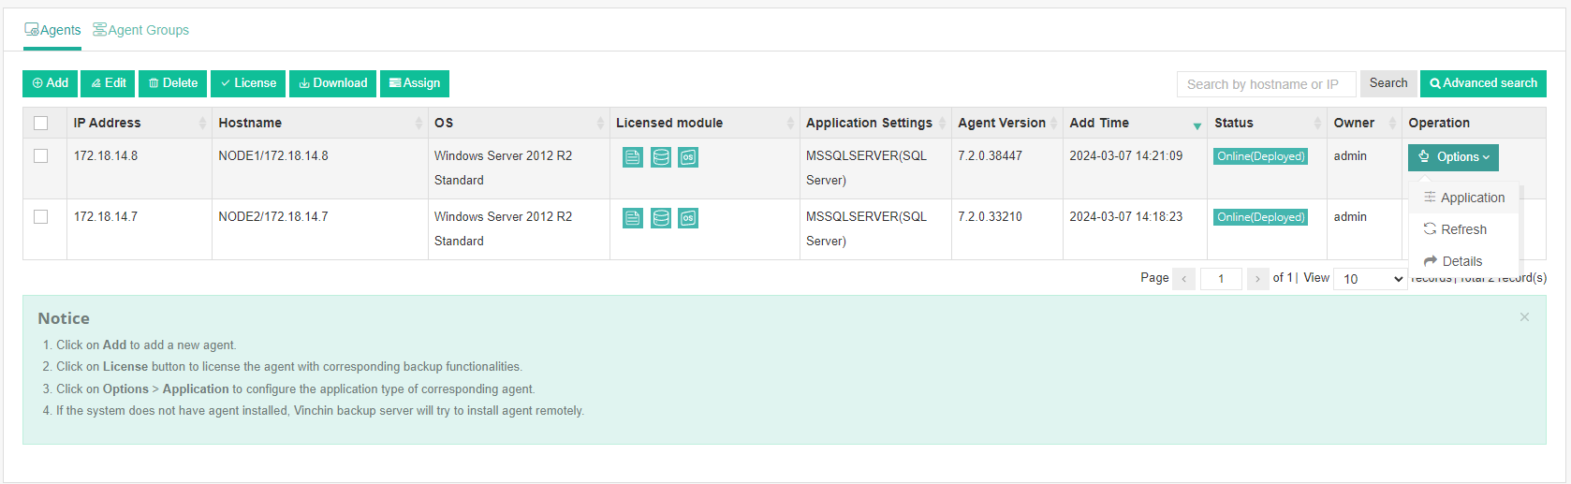Sort by IP Address column arrows
Viewport: 1571px width, 484px height.
coord(202,124)
